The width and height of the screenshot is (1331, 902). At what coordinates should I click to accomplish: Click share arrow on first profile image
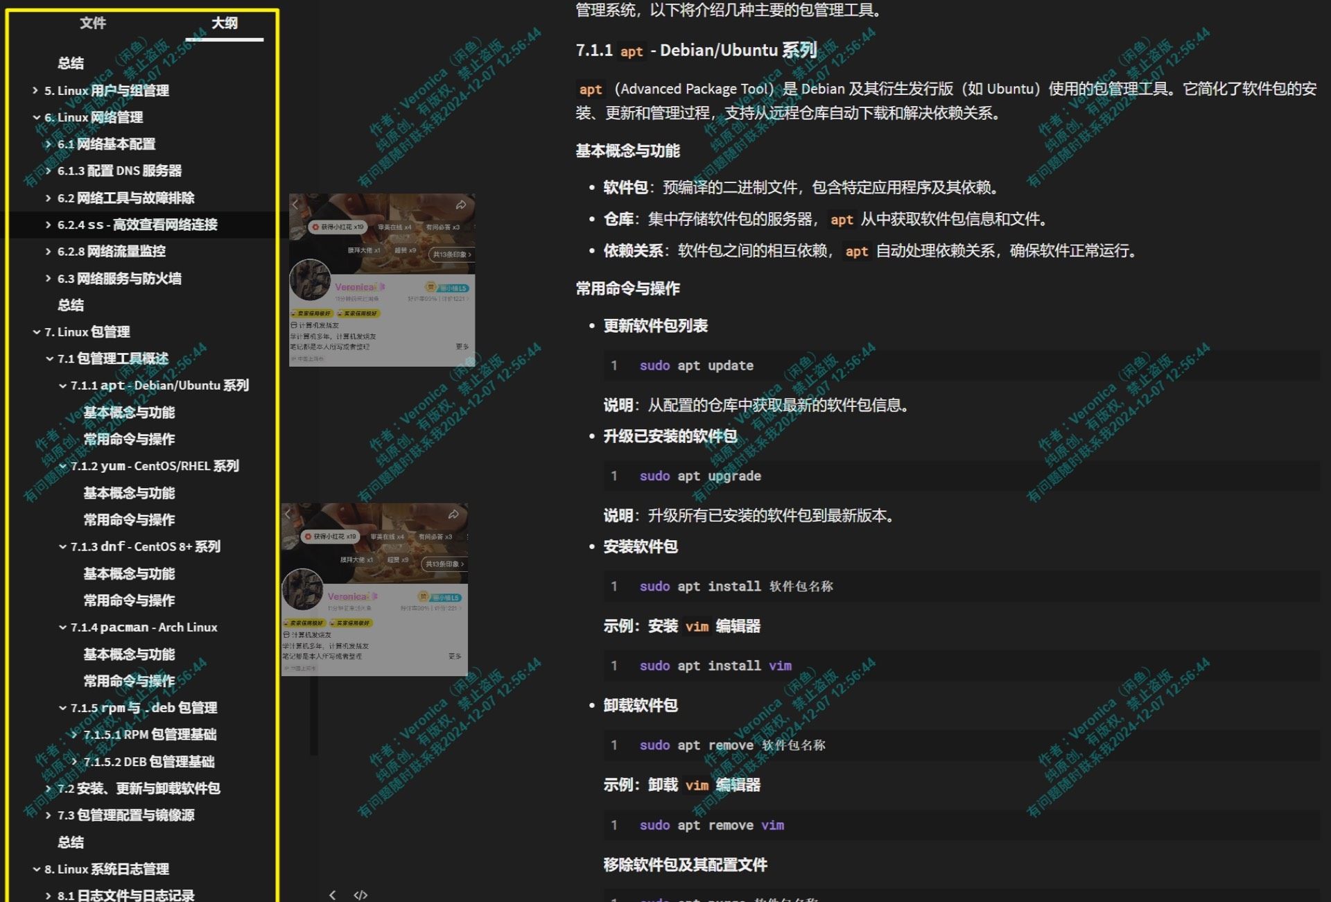(x=461, y=205)
